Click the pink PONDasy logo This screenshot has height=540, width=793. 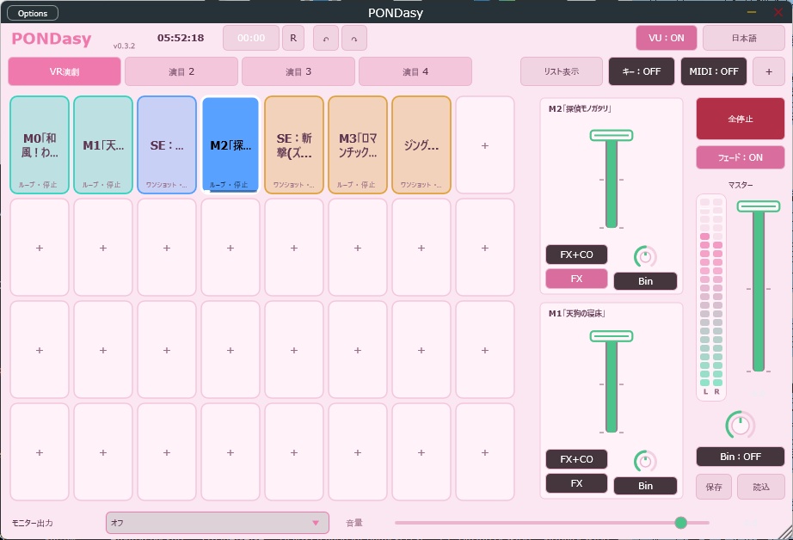coord(51,39)
